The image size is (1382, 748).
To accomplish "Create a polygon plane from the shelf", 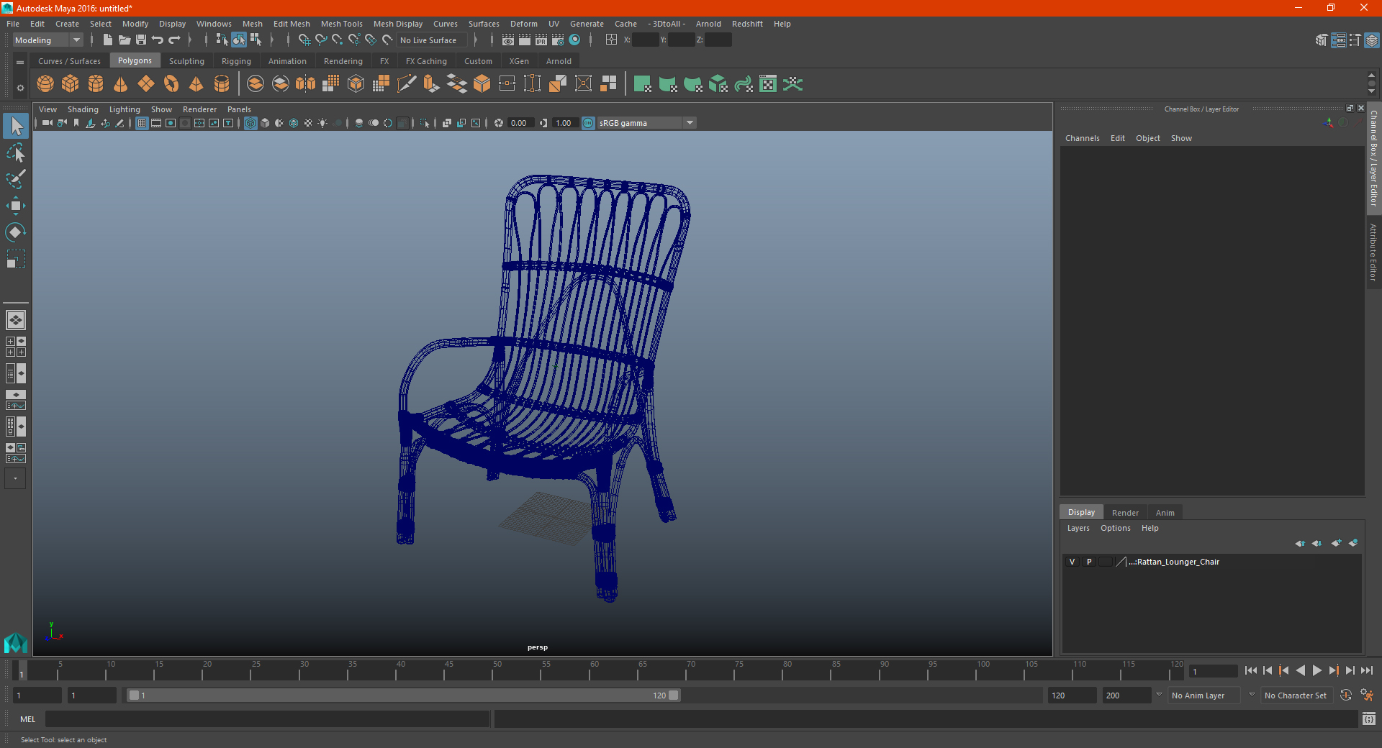I will tap(146, 84).
